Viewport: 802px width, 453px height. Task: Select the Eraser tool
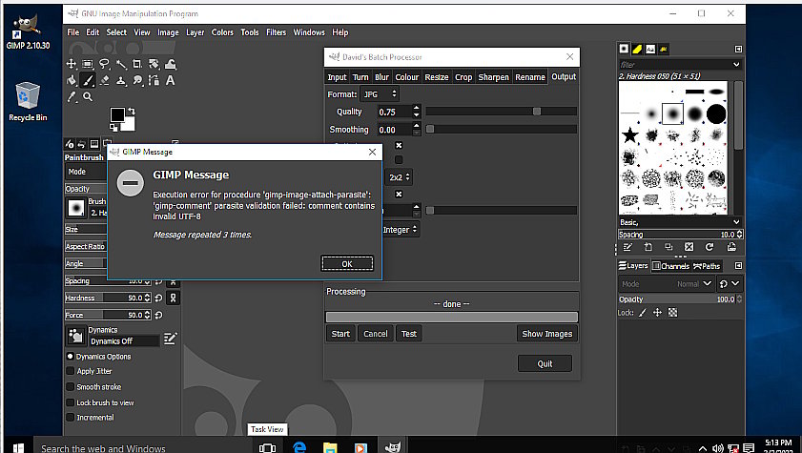pyautogui.click(x=104, y=80)
